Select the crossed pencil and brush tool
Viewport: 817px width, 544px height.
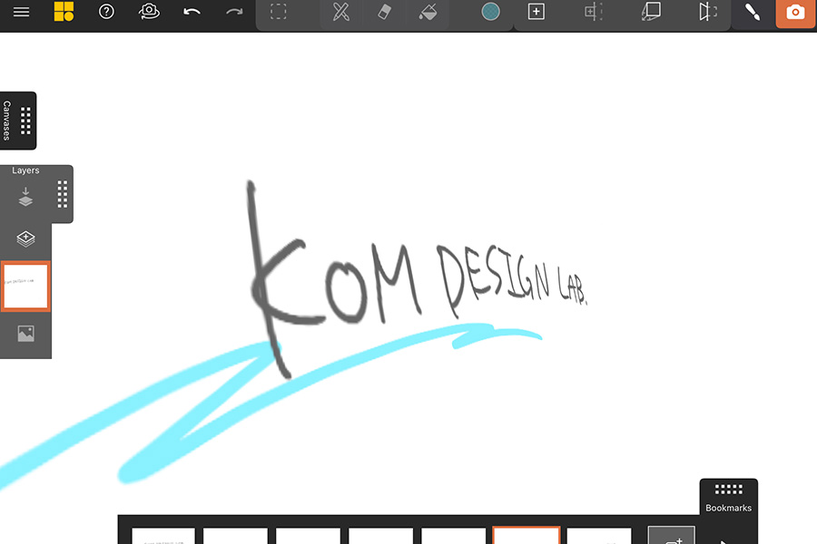340,13
